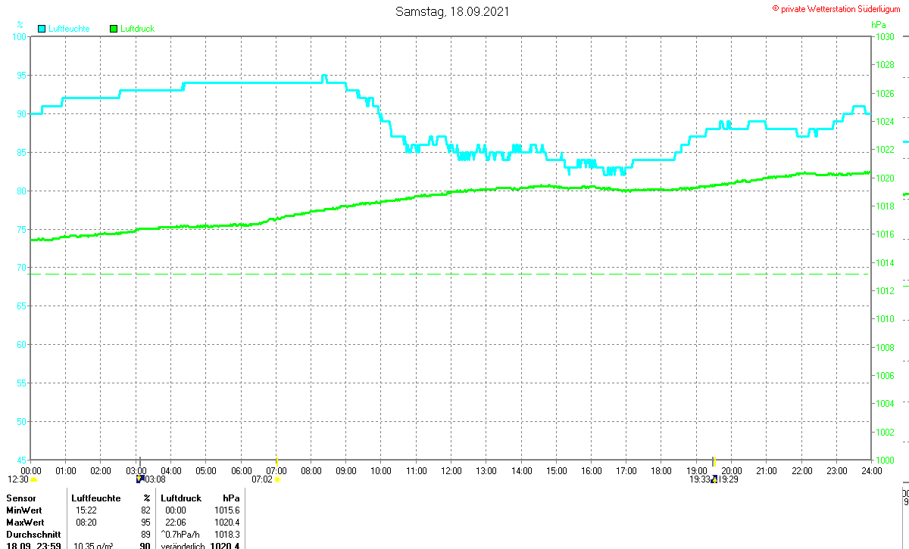Screen dimensions: 909x549
Task: Click the Samstag, 18.09.2021 date title
Action: 453,11
